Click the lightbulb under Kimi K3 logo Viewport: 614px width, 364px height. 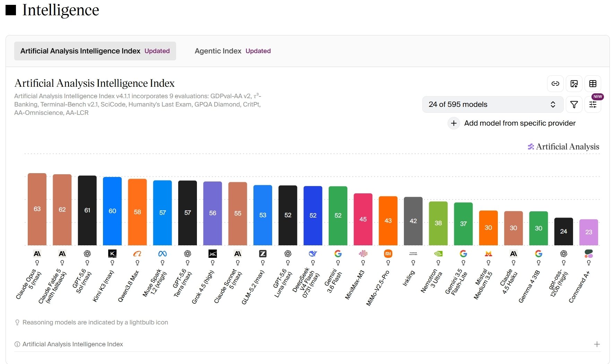pos(112,263)
